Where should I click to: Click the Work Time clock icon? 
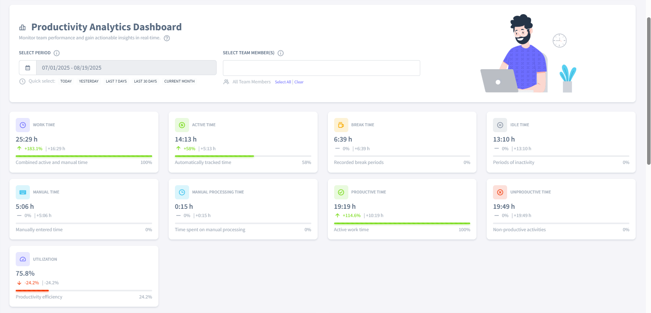pyautogui.click(x=23, y=125)
